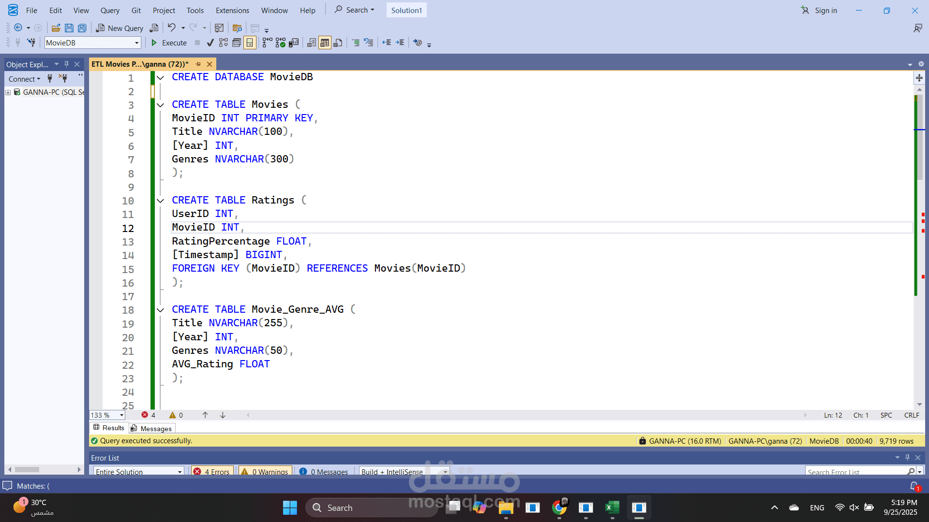929x522 pixels.
Task: Expand the GANNA-PC server node
Action: tap(8, 92)
